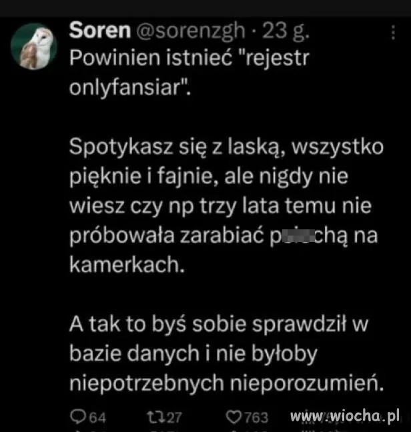Click the word "kamerkach" in the tweet
Image resolution: width=411 pixels, height=432 pixels.
127,265
